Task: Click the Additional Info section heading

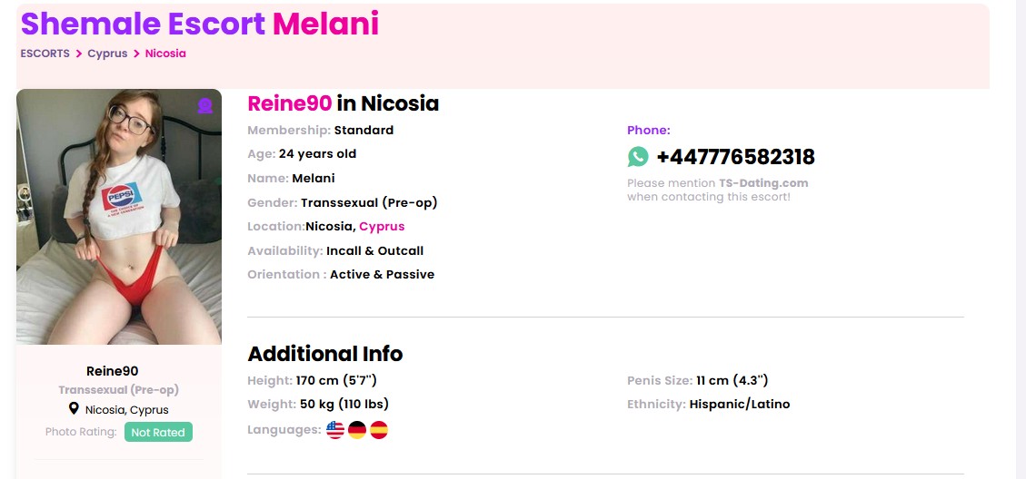Action: pos(324,354)
